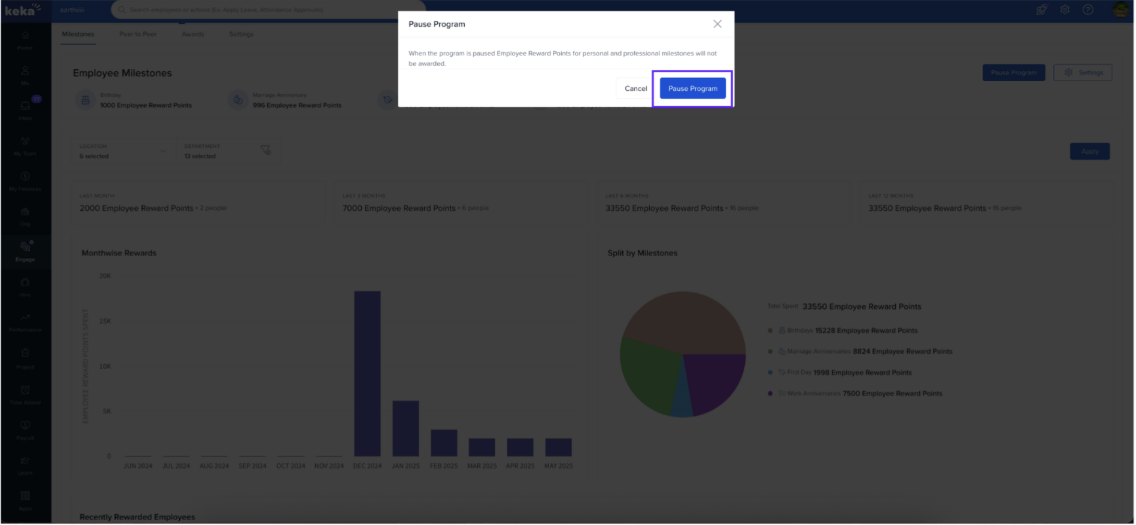This screenshot has width=1136, height=525.
Task: Open the top bar settings gear
Action: click(x=1065, y=10)
